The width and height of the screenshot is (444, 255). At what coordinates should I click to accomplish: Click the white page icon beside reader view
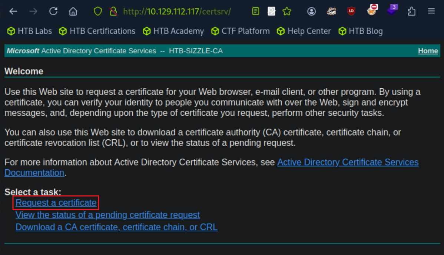[271, 11]
